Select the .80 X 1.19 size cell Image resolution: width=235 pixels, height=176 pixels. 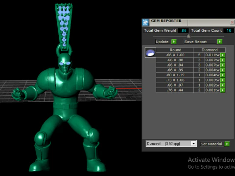point(175,75)
